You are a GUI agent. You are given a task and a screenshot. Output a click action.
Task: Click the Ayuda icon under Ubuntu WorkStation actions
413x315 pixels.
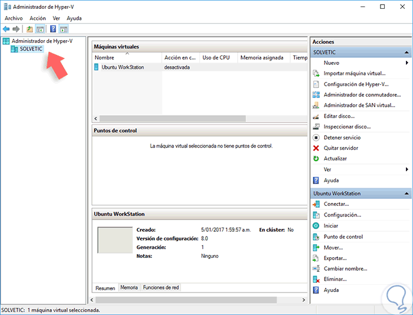tap(316, 290)
